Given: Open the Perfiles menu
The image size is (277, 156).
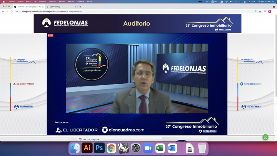Looking at the screenshot, I should click(x=62, y=1).
